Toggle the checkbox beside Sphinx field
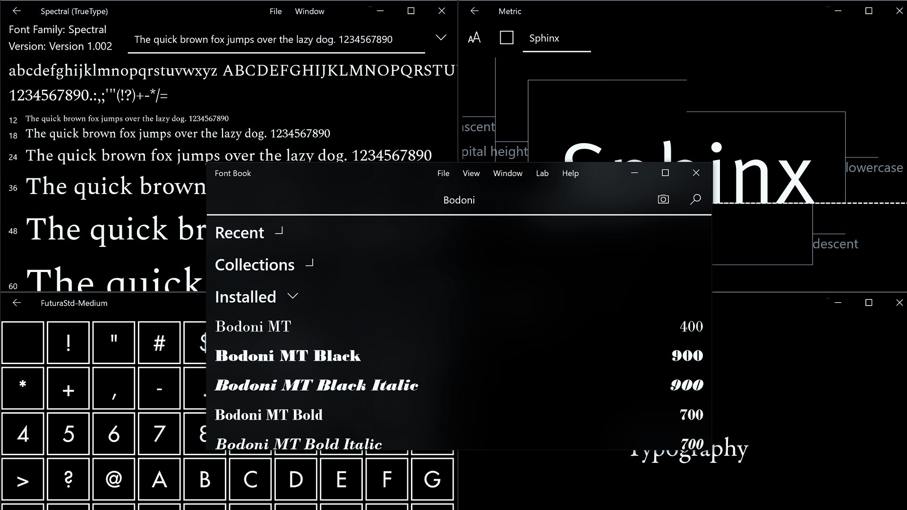This screenshot has width=907, height=510. click(x=506, y=38)
